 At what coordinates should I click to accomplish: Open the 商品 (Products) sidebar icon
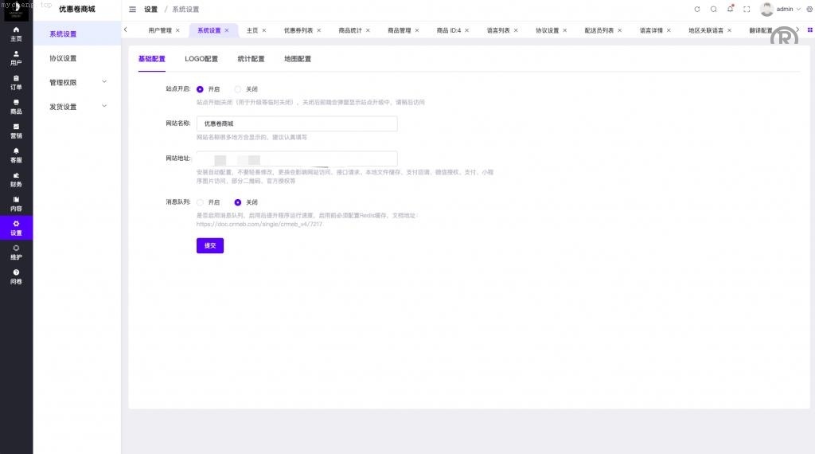[x=16, y=107]
